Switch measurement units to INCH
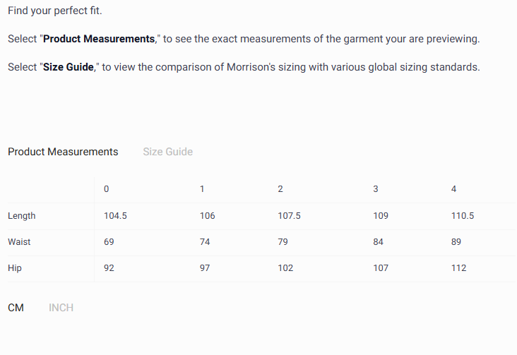This screenshot has height=355, width=517. click(x=61, y=308)
